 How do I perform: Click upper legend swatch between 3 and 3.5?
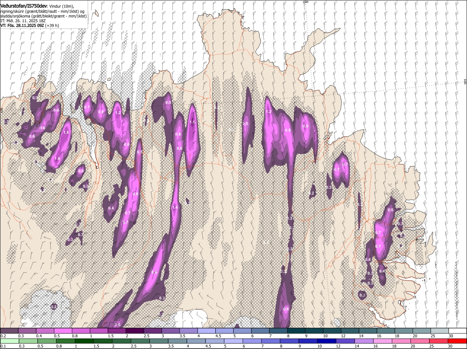pos(171,331)
